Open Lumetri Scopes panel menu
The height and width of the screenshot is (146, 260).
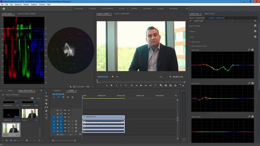pos(14,14)
